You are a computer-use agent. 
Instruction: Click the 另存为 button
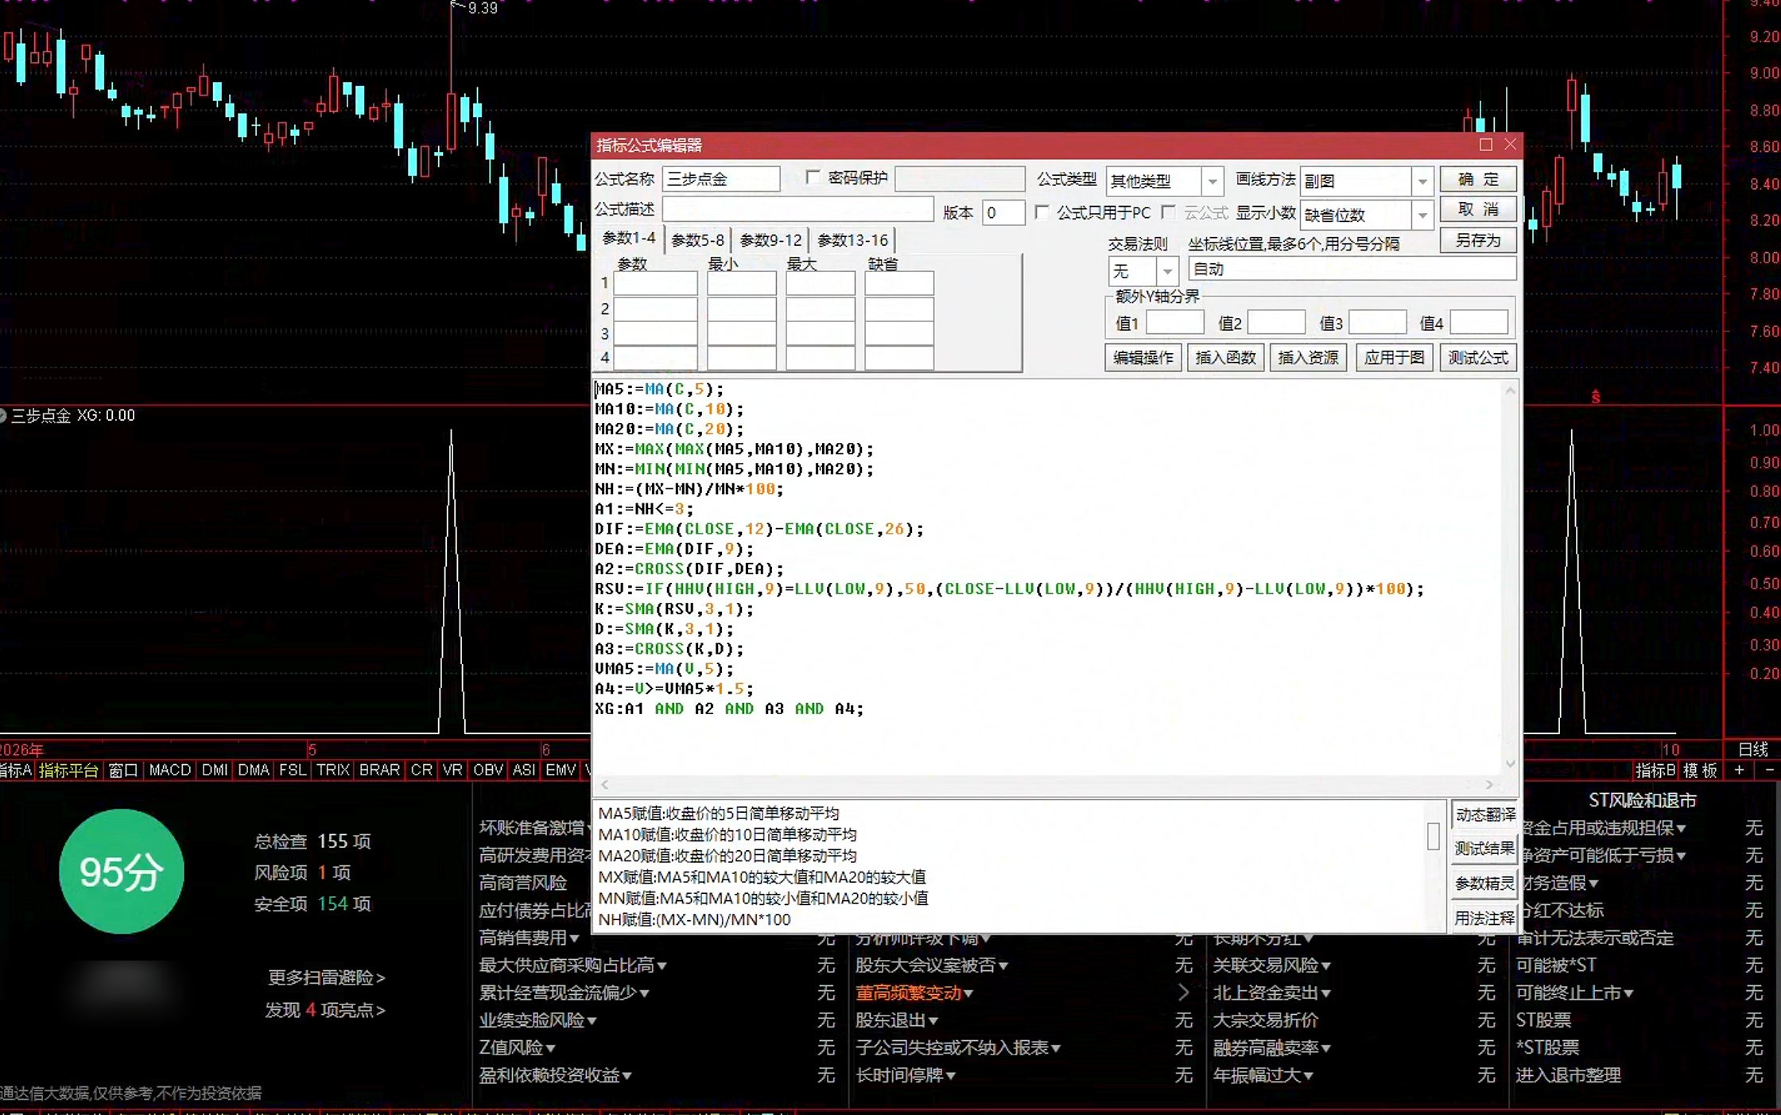click(1477, 240)
